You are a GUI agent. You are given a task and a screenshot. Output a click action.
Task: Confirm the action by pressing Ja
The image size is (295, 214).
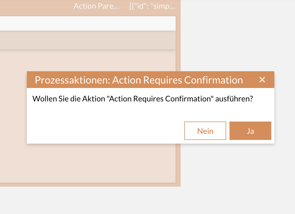[250, 130]
